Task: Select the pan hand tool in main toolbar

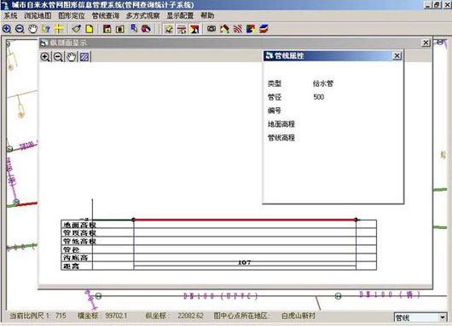Action: (33, 29)
